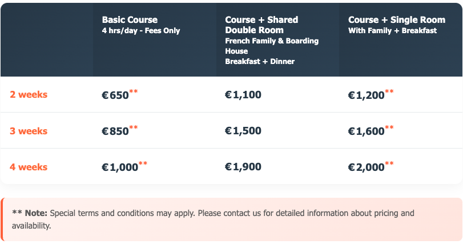Click the €850 basic course price
Image resolution: width=463 pixels, height=244 pixels.
point(115,131)
